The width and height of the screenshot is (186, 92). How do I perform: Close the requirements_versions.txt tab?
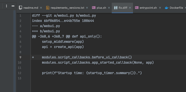(x=87, y=8)
